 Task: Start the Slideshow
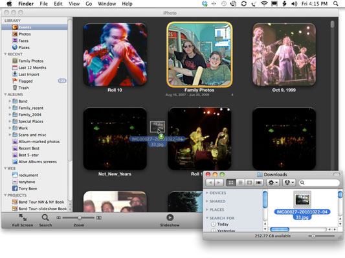(170, 221)
